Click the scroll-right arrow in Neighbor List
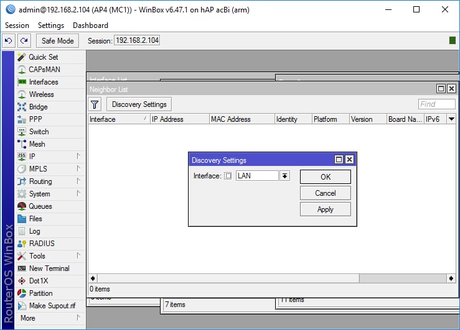This screenshot has height=330, width=460. (451, 278)
